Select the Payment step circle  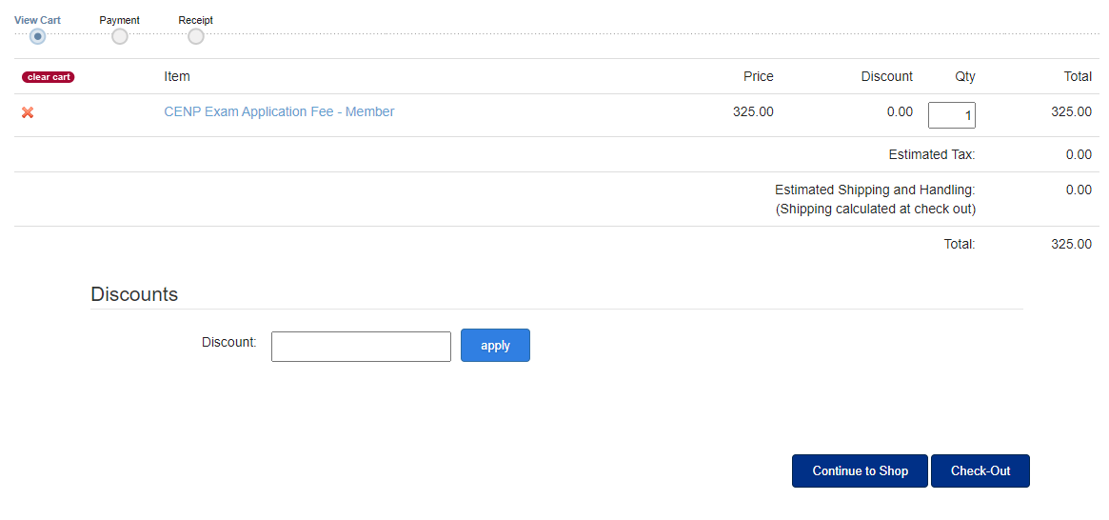coord(120,36)
